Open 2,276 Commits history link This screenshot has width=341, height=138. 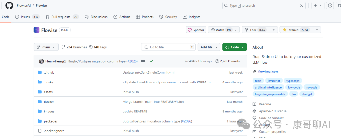pos(227,61)
